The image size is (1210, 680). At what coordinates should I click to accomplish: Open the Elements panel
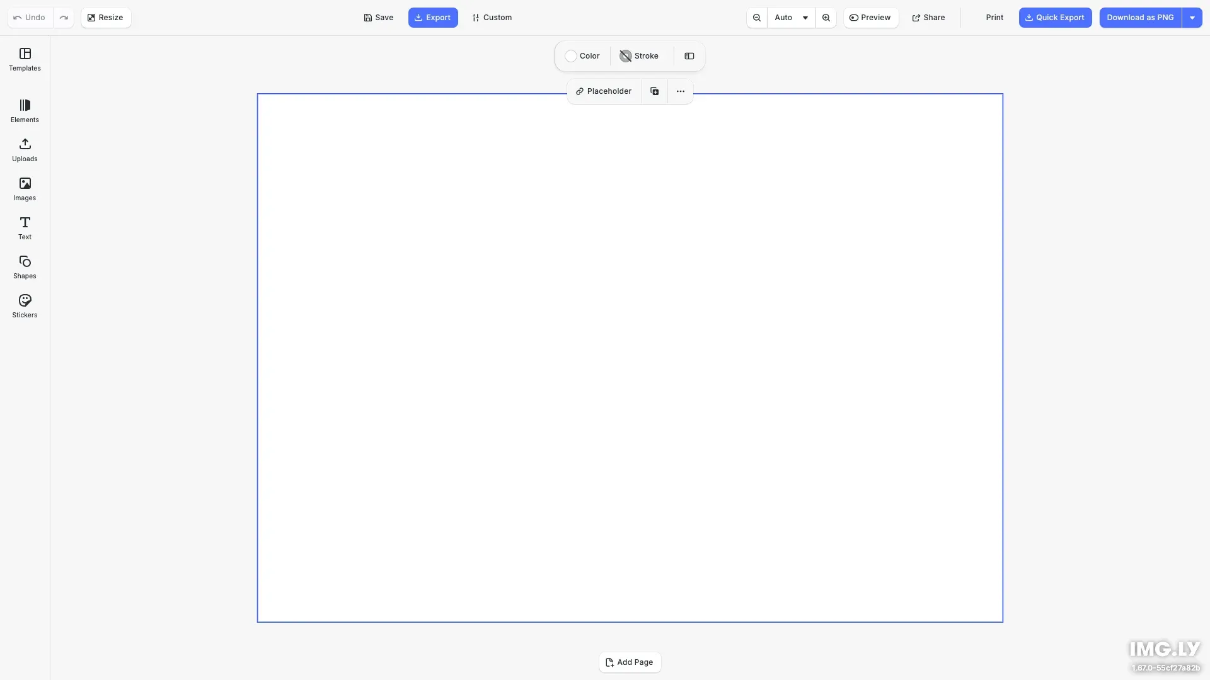(x=25, y=111)
